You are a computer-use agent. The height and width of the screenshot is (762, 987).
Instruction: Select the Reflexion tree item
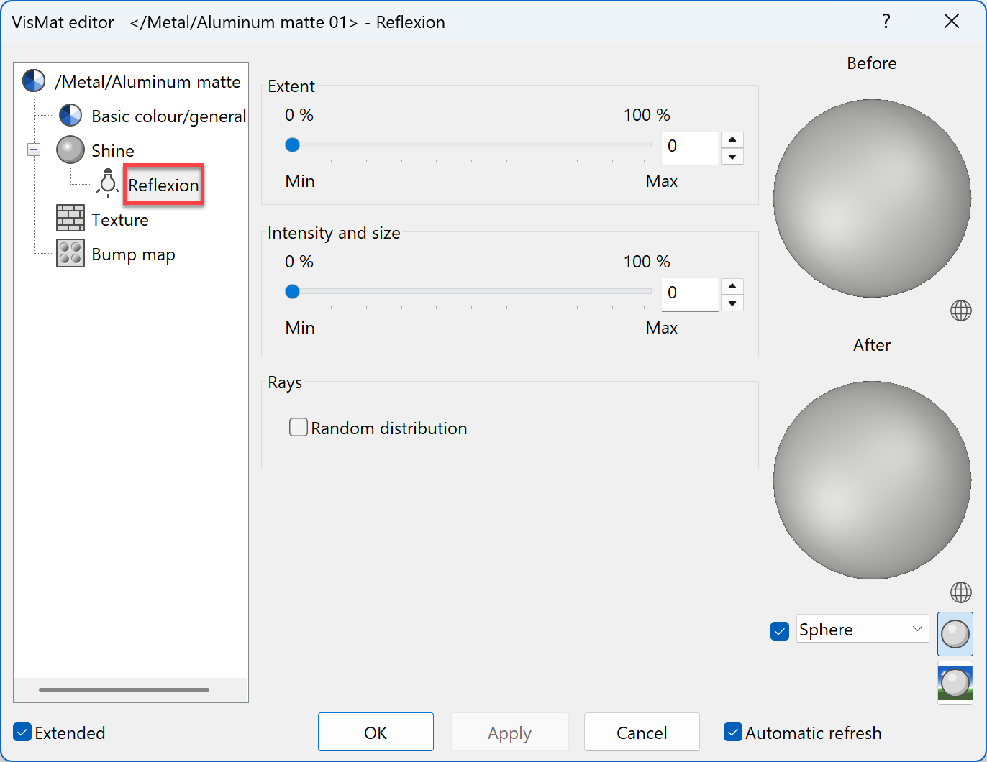(163, 185)
